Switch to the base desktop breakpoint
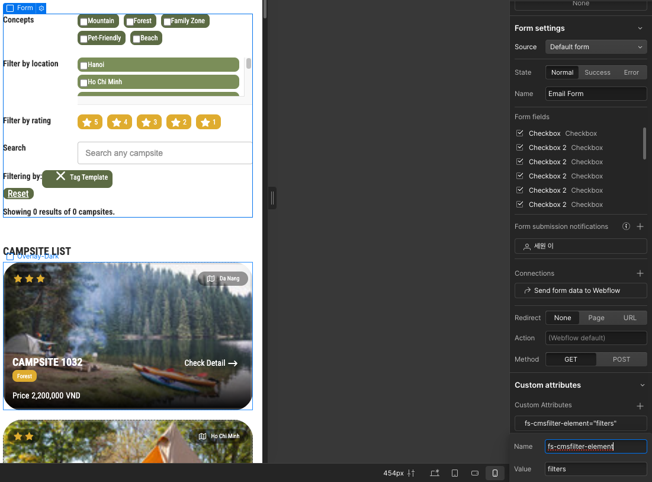 click(435, 473)
